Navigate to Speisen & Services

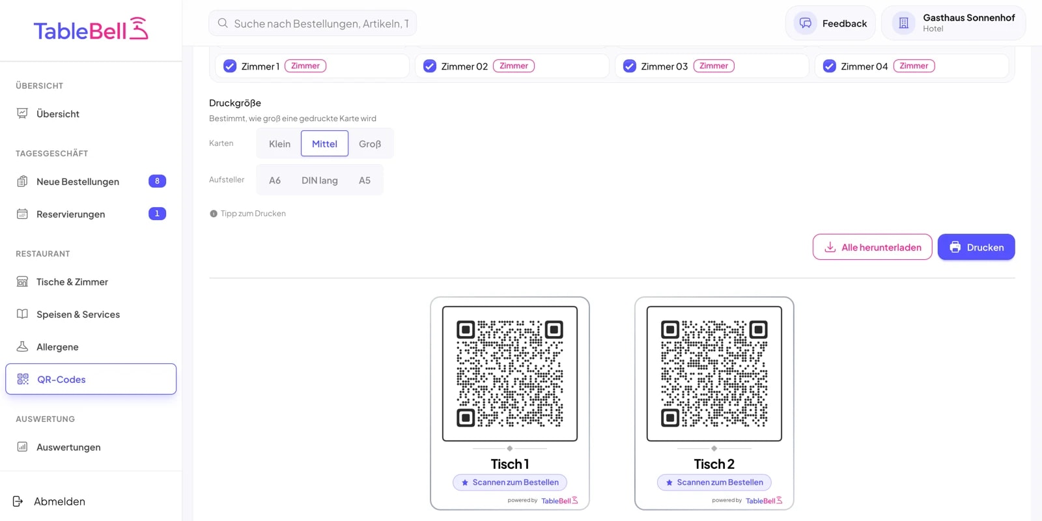pyautogui.click(x=91, y=314)
